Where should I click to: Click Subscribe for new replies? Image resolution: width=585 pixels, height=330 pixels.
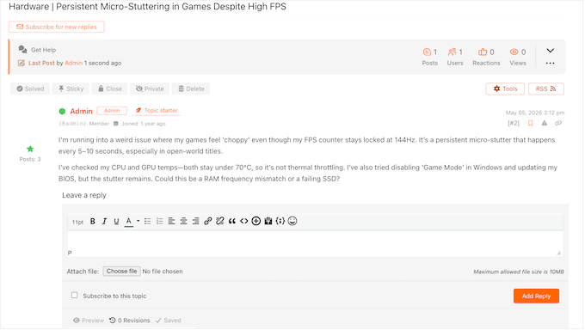click(x=57, y=27)
